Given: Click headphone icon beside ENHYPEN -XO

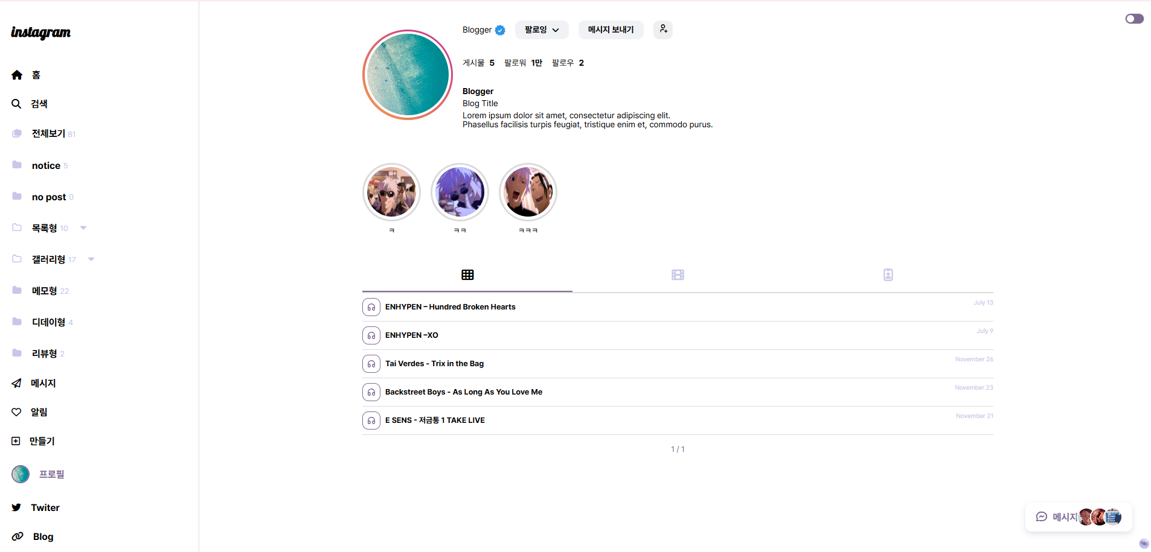Looking at the screenshot, I should [371, 335].
